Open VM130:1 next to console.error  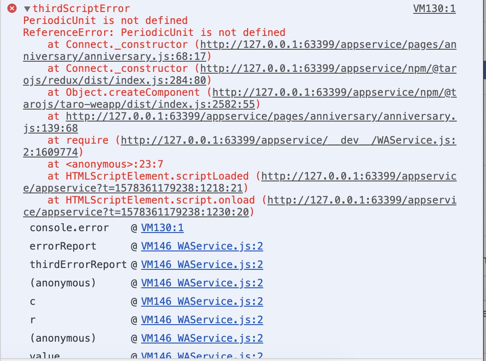click(x=162, y=227)
